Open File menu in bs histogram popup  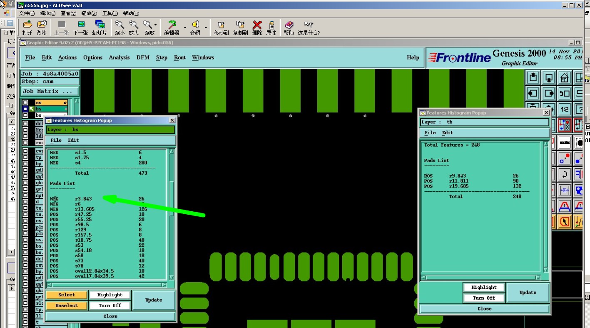tap(56, 140)
